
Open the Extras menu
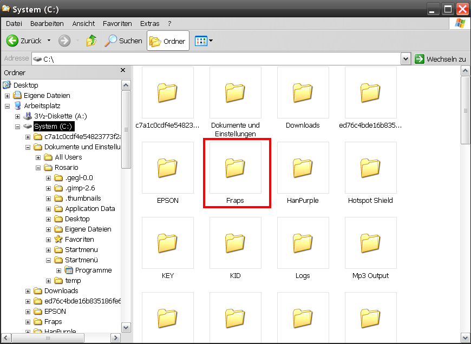point(149,23)
